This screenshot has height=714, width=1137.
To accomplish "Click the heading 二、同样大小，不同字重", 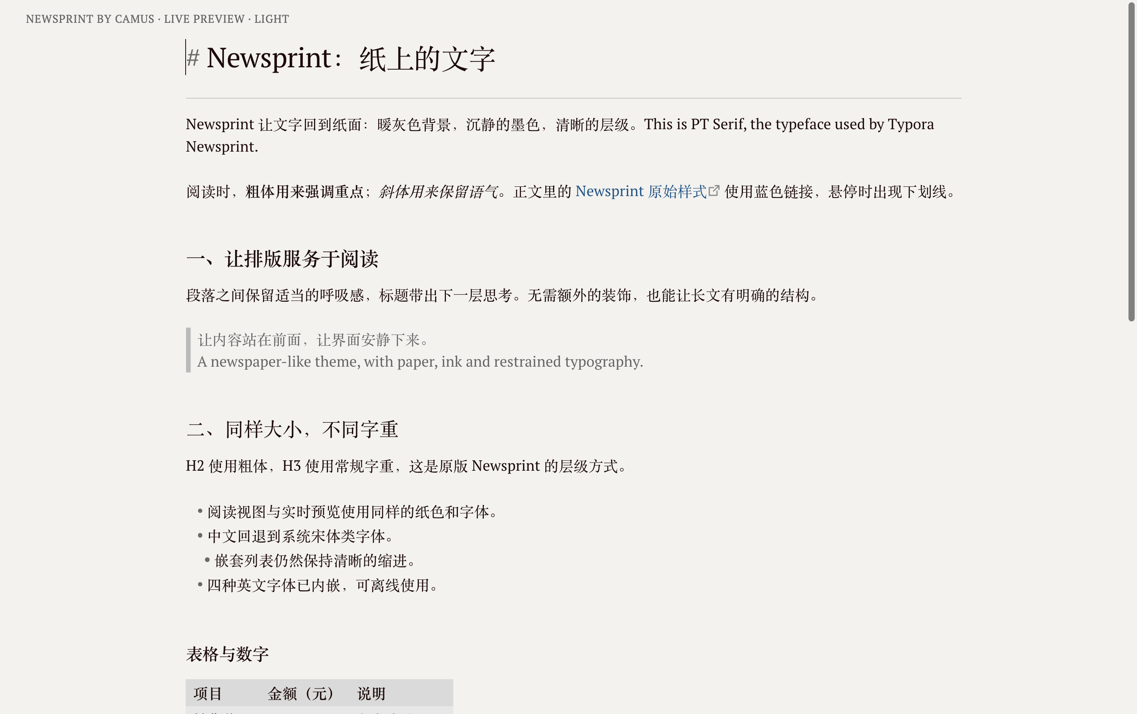I will (x=292, y=429).
